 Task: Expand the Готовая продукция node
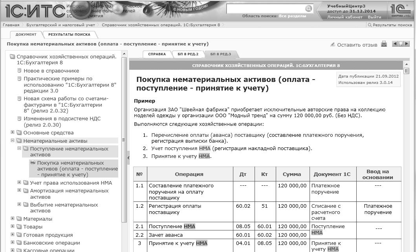pos(13,234)
